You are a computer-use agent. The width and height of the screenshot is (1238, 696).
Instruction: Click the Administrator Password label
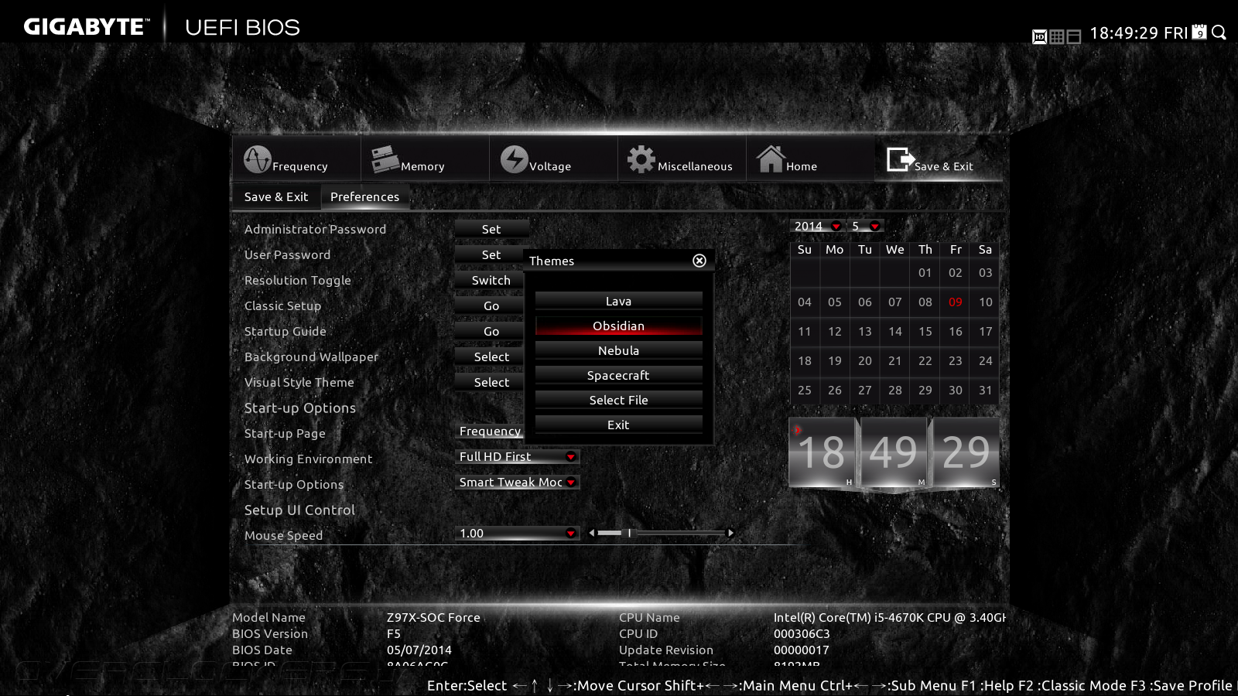pyautogui.click(x=315, y=229)
